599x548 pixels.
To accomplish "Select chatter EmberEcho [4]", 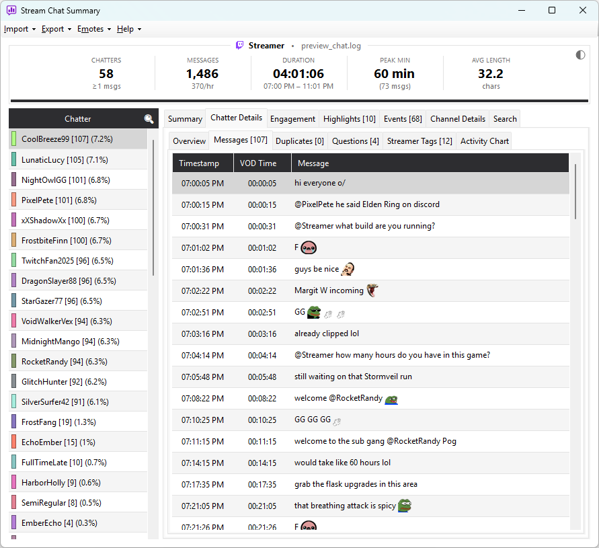I will (x=78, y=522).
